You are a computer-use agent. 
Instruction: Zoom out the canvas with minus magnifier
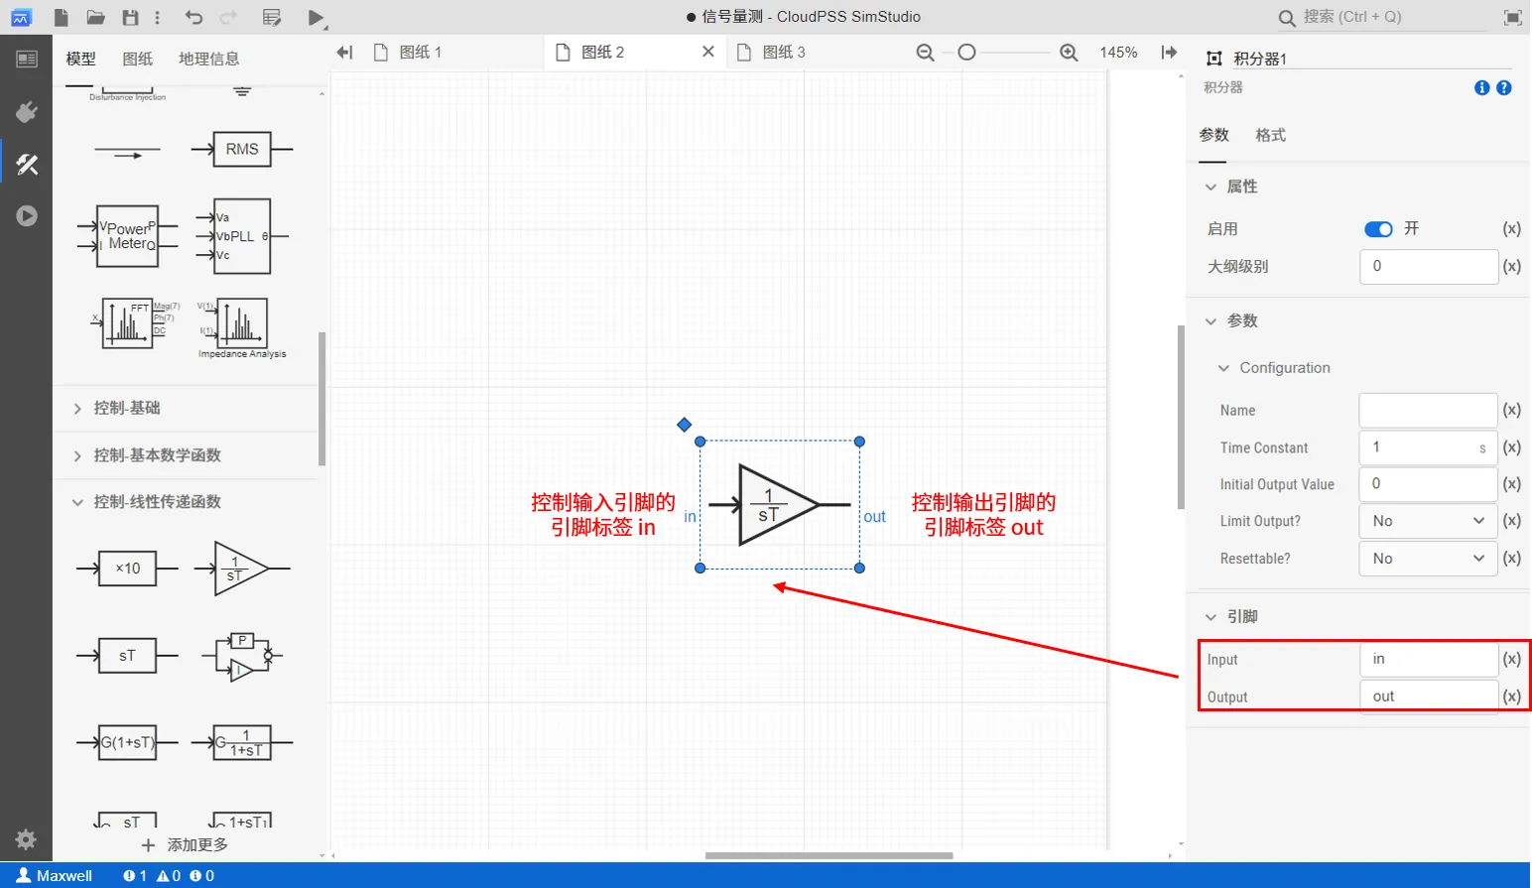925,53
